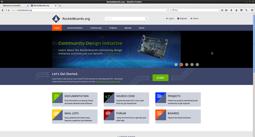Click the Community Design Initiative banner heading
This screenshot has width=255, height=137.
click(90, 43)
